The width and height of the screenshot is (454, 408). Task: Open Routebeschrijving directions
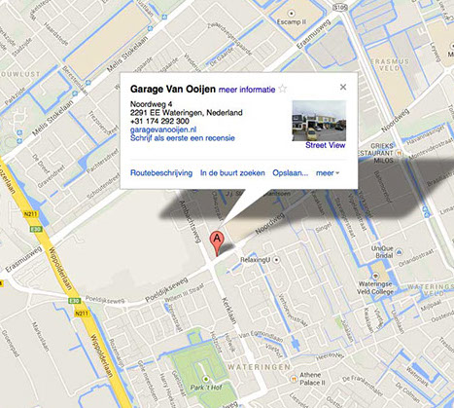tap(161, 173)
